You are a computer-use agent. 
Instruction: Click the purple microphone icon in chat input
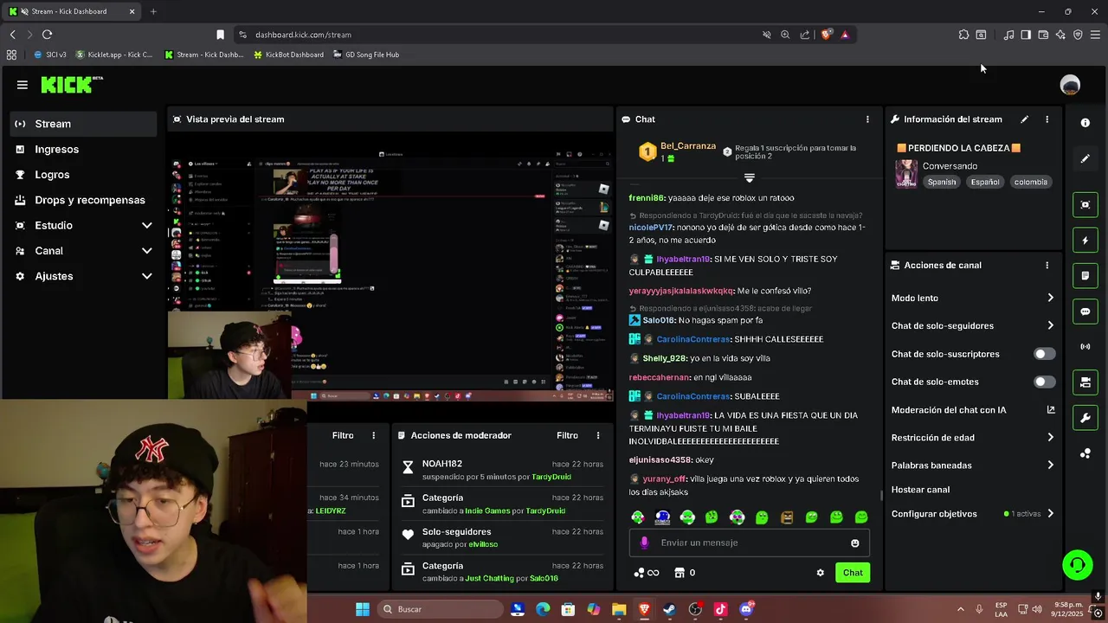tap(644, 543)
